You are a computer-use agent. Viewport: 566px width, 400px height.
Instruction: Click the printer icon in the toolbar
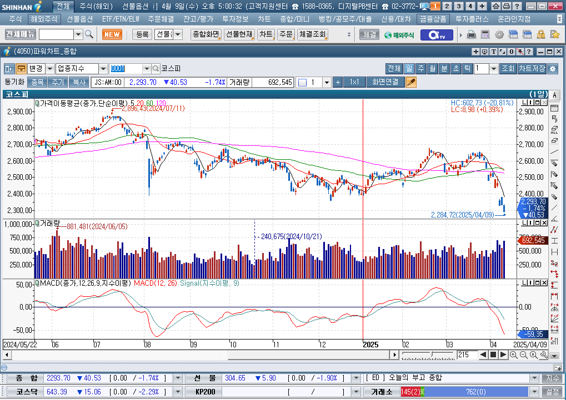coord(472,34)
